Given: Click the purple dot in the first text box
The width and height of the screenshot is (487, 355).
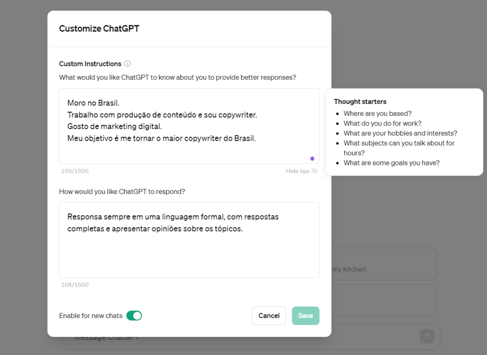Looking at the screenshot, I should point(312,159).
